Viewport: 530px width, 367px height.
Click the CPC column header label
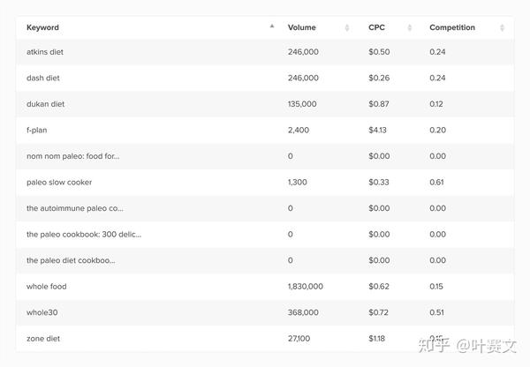[376, 27]
